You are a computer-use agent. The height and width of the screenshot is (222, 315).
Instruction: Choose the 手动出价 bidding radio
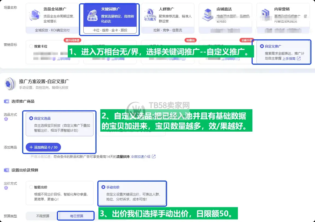(103, 187)
